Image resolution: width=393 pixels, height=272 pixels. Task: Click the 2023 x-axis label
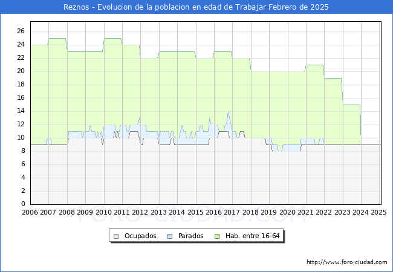[343, 212]
